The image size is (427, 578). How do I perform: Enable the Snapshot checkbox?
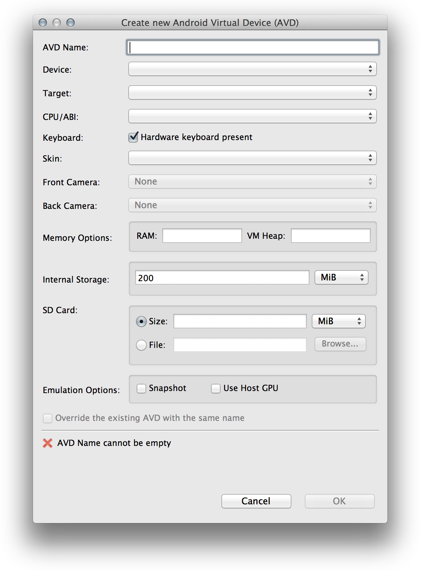pyautogui.click(x=141, y=389)
